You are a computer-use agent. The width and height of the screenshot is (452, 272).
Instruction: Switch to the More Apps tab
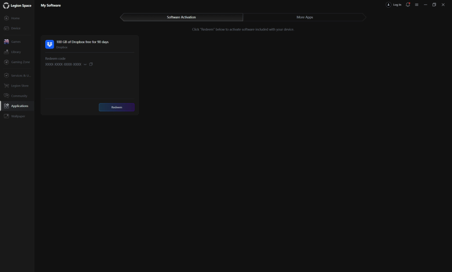tap(305, 17)
